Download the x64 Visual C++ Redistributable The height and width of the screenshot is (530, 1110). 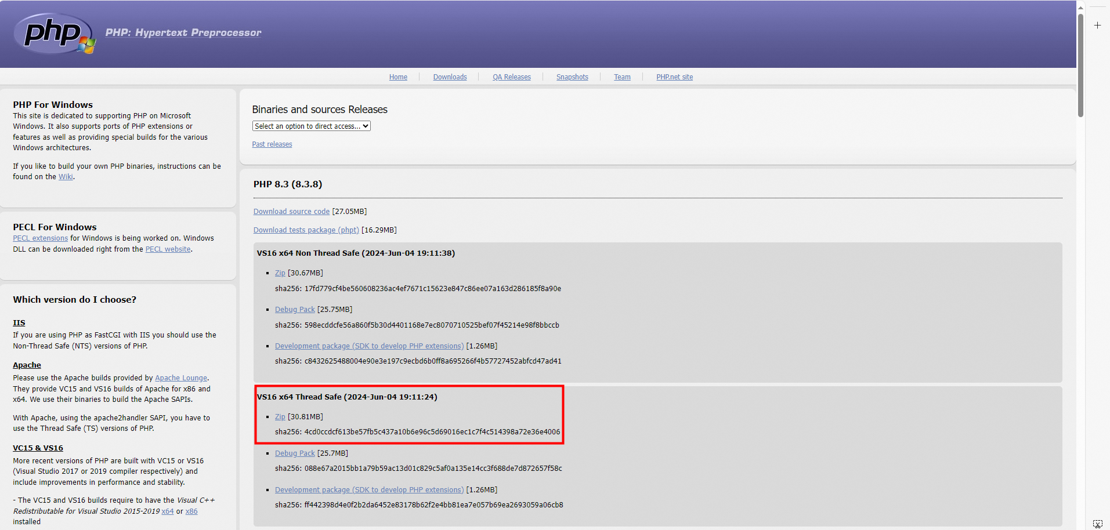click(x=168, y=511)
